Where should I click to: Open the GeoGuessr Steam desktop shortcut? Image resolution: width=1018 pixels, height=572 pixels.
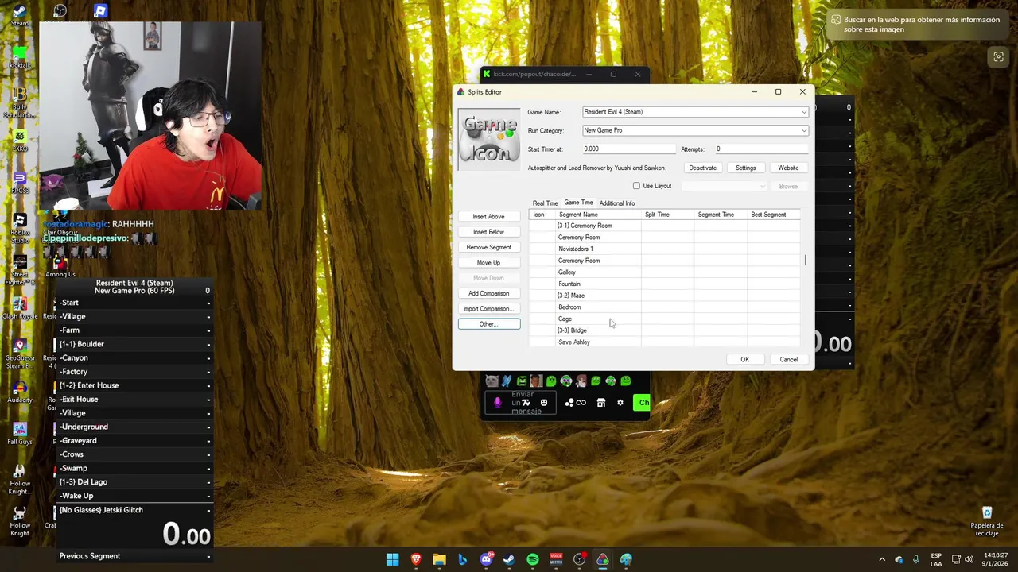point(20,353)
